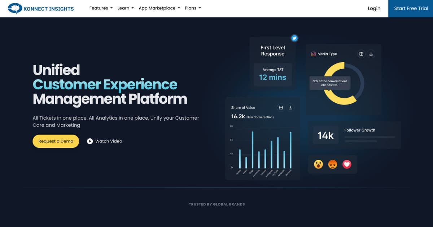Open the App Marketplace dropdown

point(159,8)
